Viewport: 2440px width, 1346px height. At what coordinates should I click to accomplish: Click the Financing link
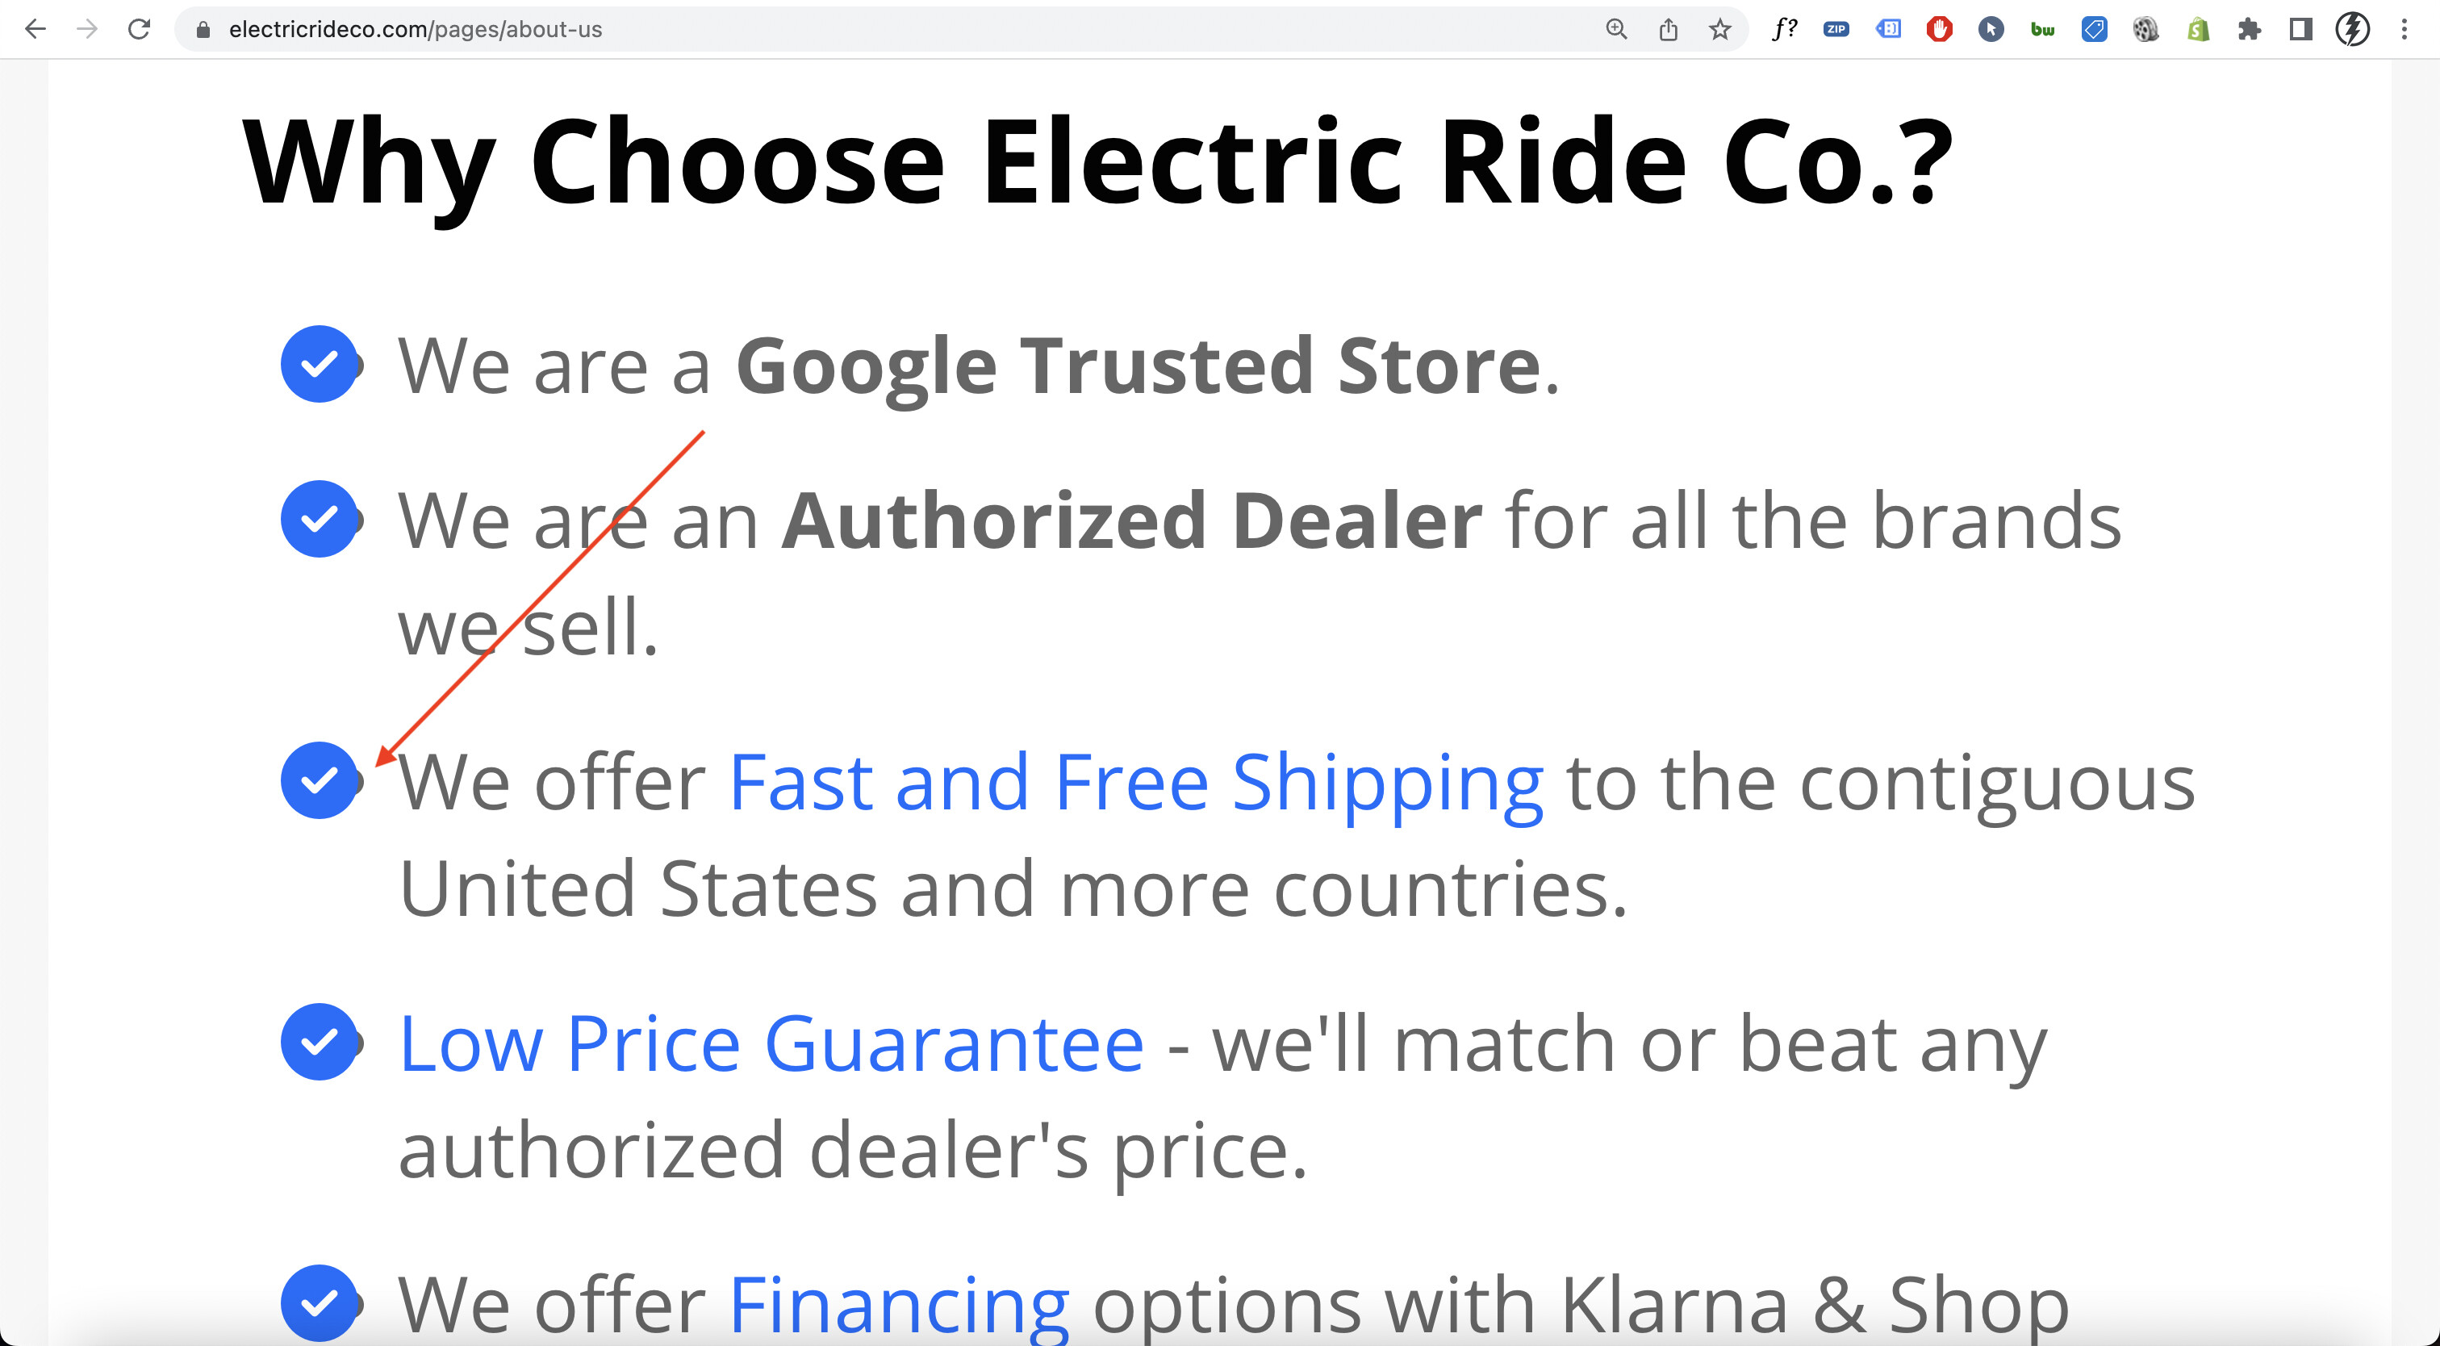pyautogui.click(x=898, y=1306)
